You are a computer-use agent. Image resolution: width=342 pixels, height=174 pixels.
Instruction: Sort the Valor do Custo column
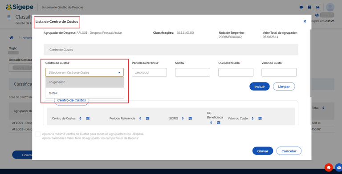pos(252,119)
